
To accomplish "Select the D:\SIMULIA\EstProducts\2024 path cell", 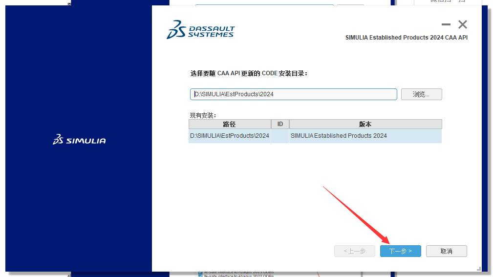I will (x=230, y=136).
